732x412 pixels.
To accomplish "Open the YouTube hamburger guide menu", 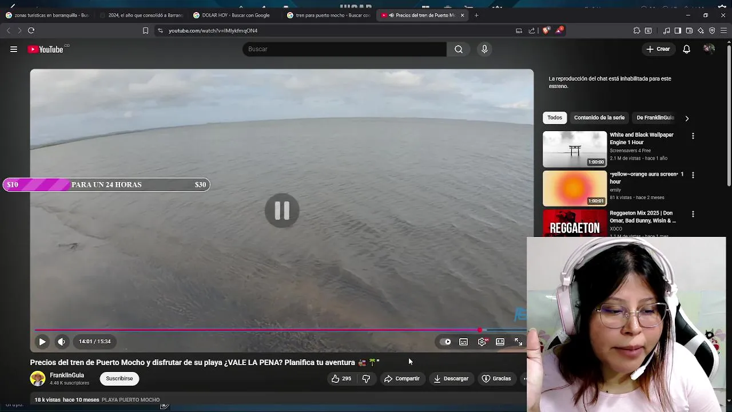I will pos(14,49).
